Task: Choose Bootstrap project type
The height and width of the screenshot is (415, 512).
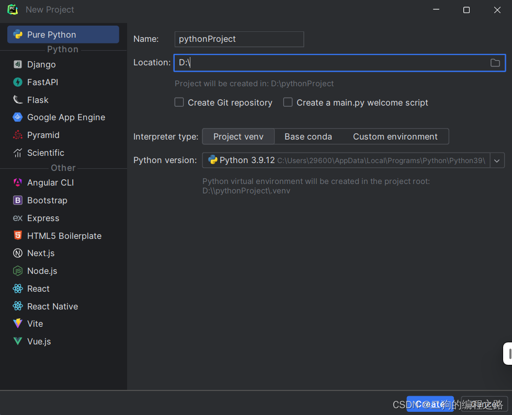Action: [63, 200]
